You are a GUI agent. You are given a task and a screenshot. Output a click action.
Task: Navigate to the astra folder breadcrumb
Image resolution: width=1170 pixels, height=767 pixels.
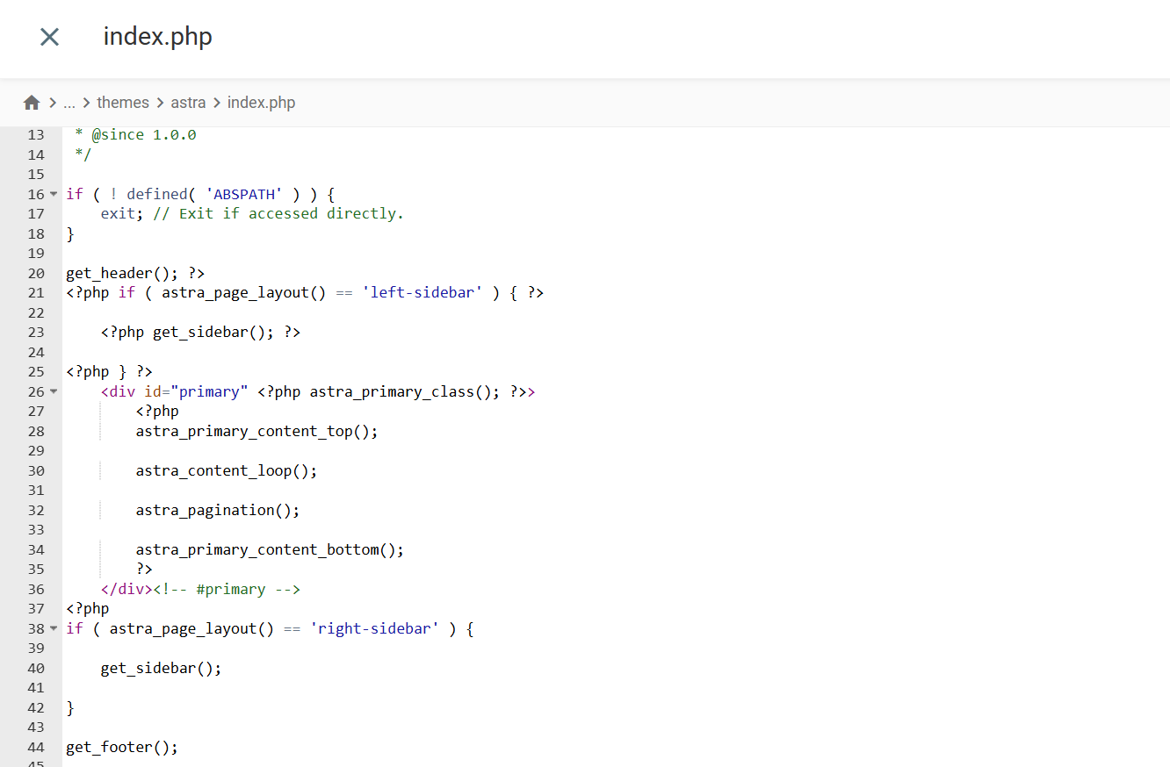tap(188, 103)
